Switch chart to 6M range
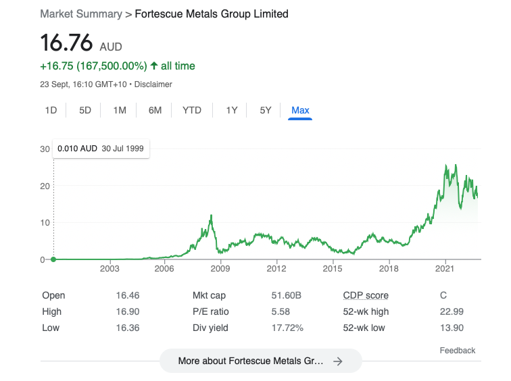The image size is (511, 381). coord(155,110)
